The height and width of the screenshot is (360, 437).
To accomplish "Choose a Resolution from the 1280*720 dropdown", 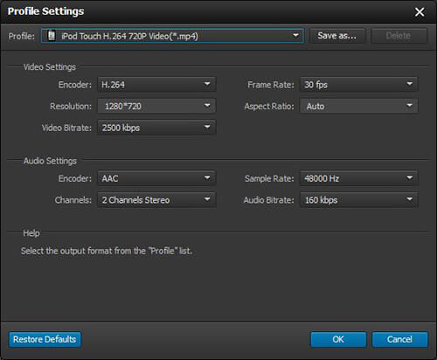I will click(156, 106).
